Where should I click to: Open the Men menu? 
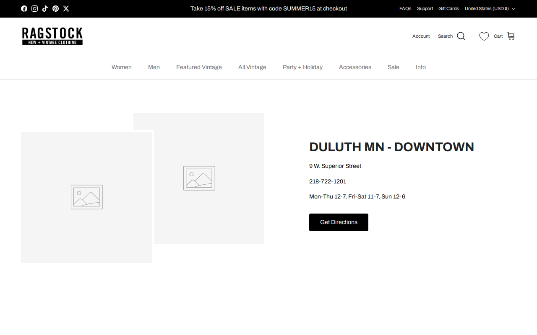click(x=154, y=67)
